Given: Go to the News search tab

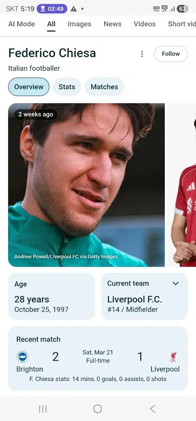Looking at the screenshot, I should tap(113, 24).
